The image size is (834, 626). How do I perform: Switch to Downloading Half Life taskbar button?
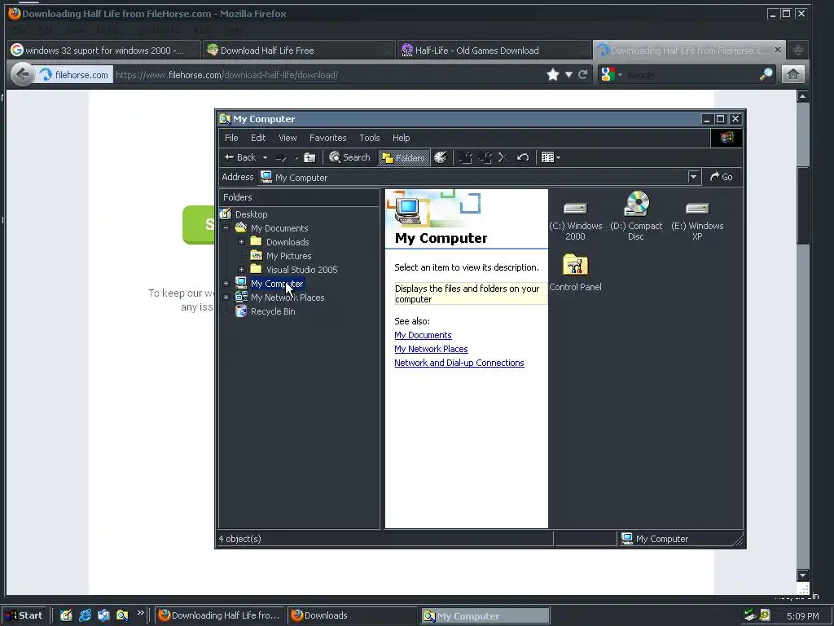220,615
